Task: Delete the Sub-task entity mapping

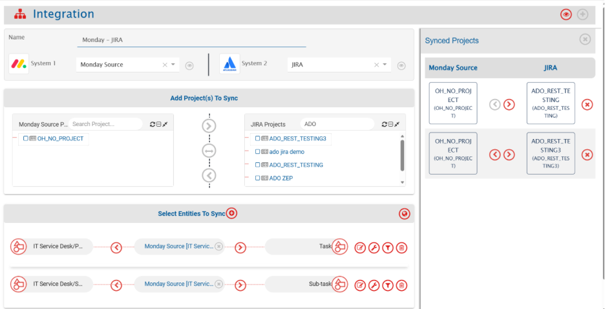Action: [401, 285]
